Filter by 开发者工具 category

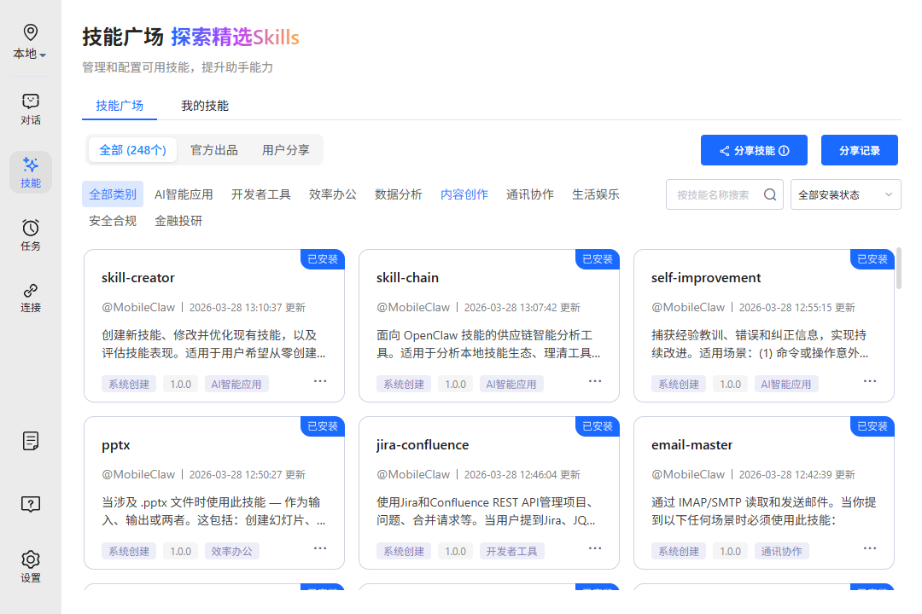[261, 194]
